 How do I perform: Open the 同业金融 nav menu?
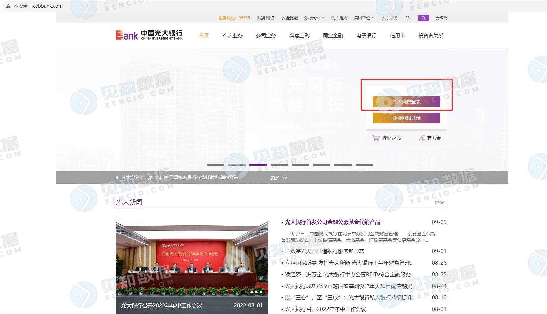point(333,36)
